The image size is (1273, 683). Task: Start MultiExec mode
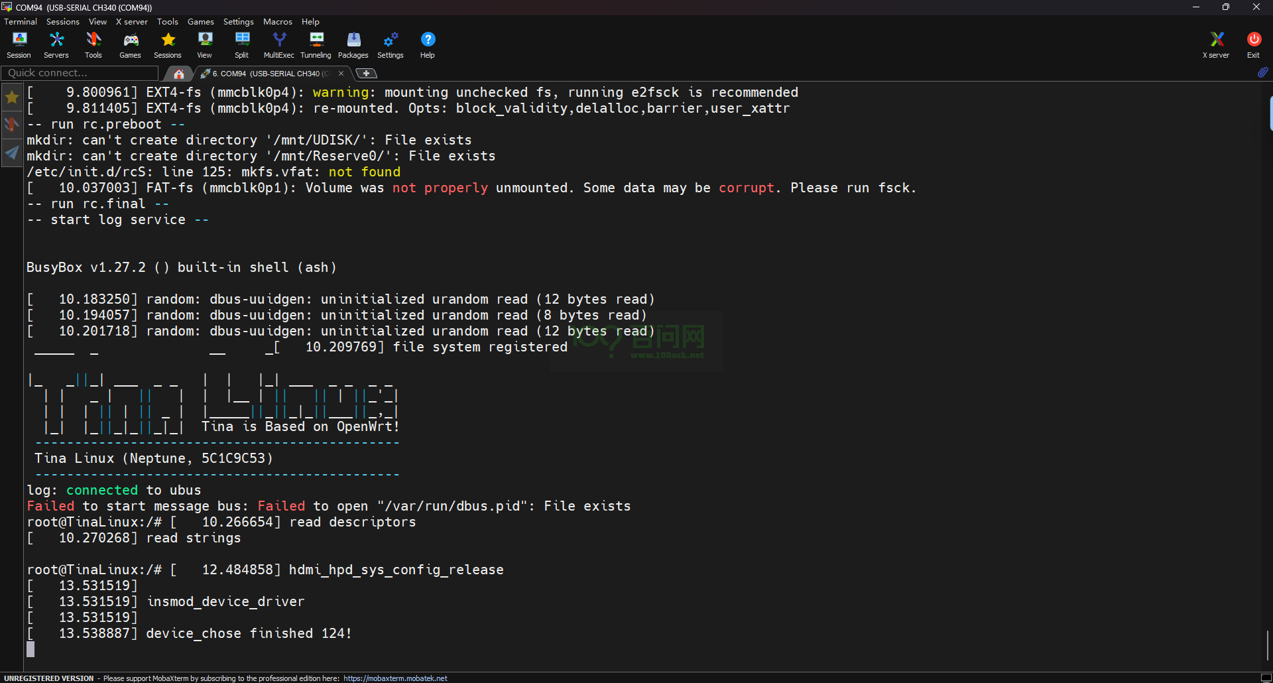tap(279, 45)
